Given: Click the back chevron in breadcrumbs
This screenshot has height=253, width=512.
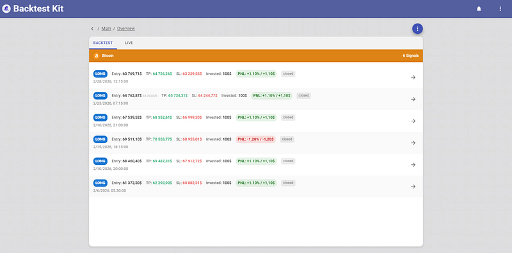Looking at the screenshot, I should point(92,29).
